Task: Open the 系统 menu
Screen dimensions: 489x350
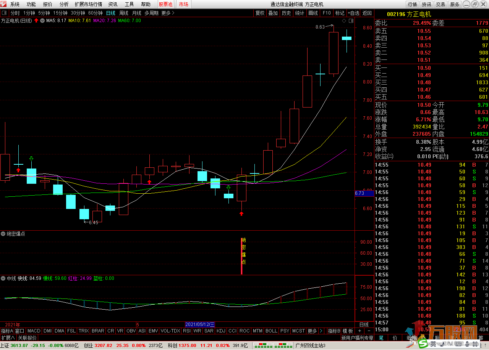Action: coord(15,4)
